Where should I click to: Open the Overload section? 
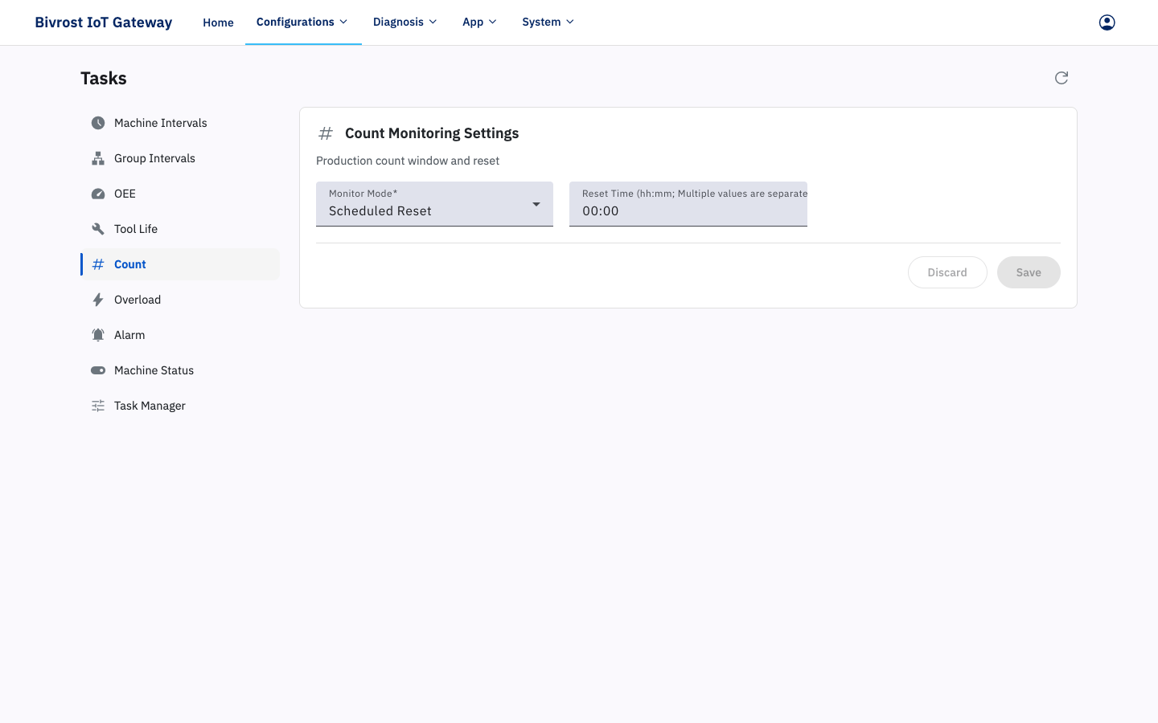click(180, 300)
